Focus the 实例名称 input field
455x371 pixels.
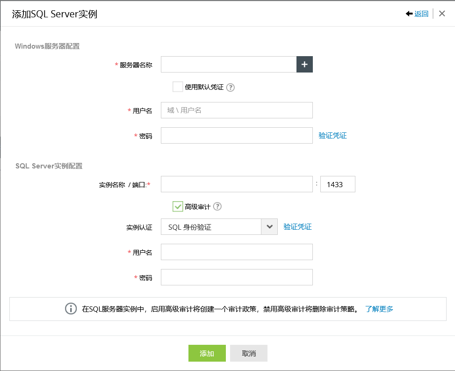click(x=237, y=184)
